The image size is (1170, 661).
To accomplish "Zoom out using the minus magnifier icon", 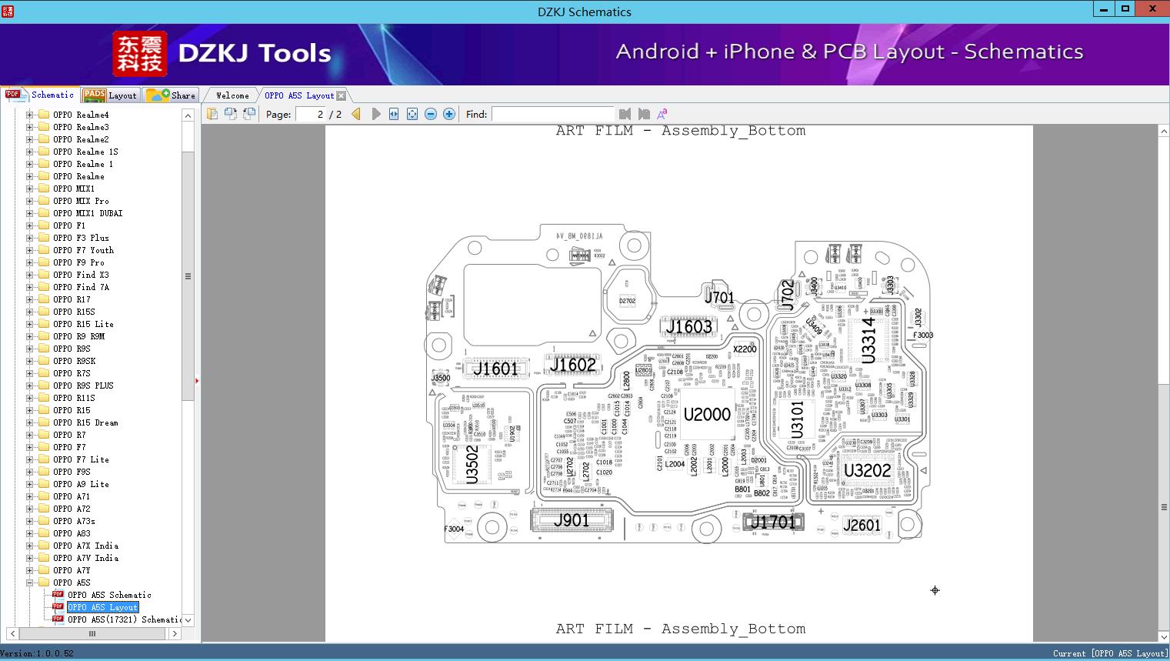I will [x=430, y=113].
